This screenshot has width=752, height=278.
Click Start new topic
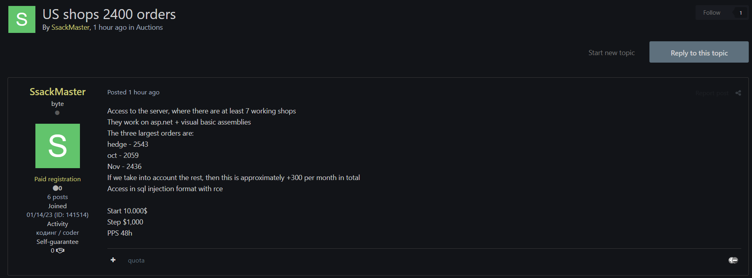pos(611,53)
